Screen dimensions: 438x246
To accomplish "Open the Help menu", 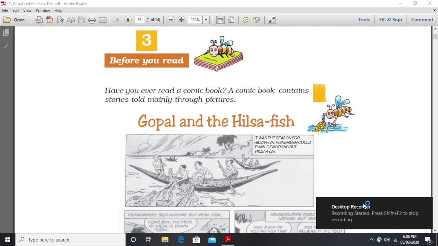I will [58, 11].
